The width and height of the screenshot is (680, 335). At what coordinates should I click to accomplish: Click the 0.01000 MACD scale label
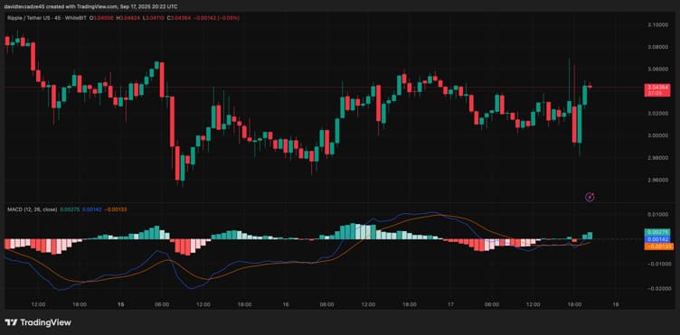658,214
